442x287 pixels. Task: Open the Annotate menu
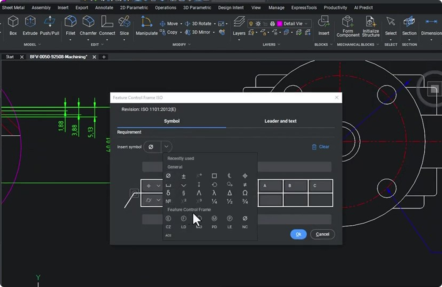[x=104, y=7]
